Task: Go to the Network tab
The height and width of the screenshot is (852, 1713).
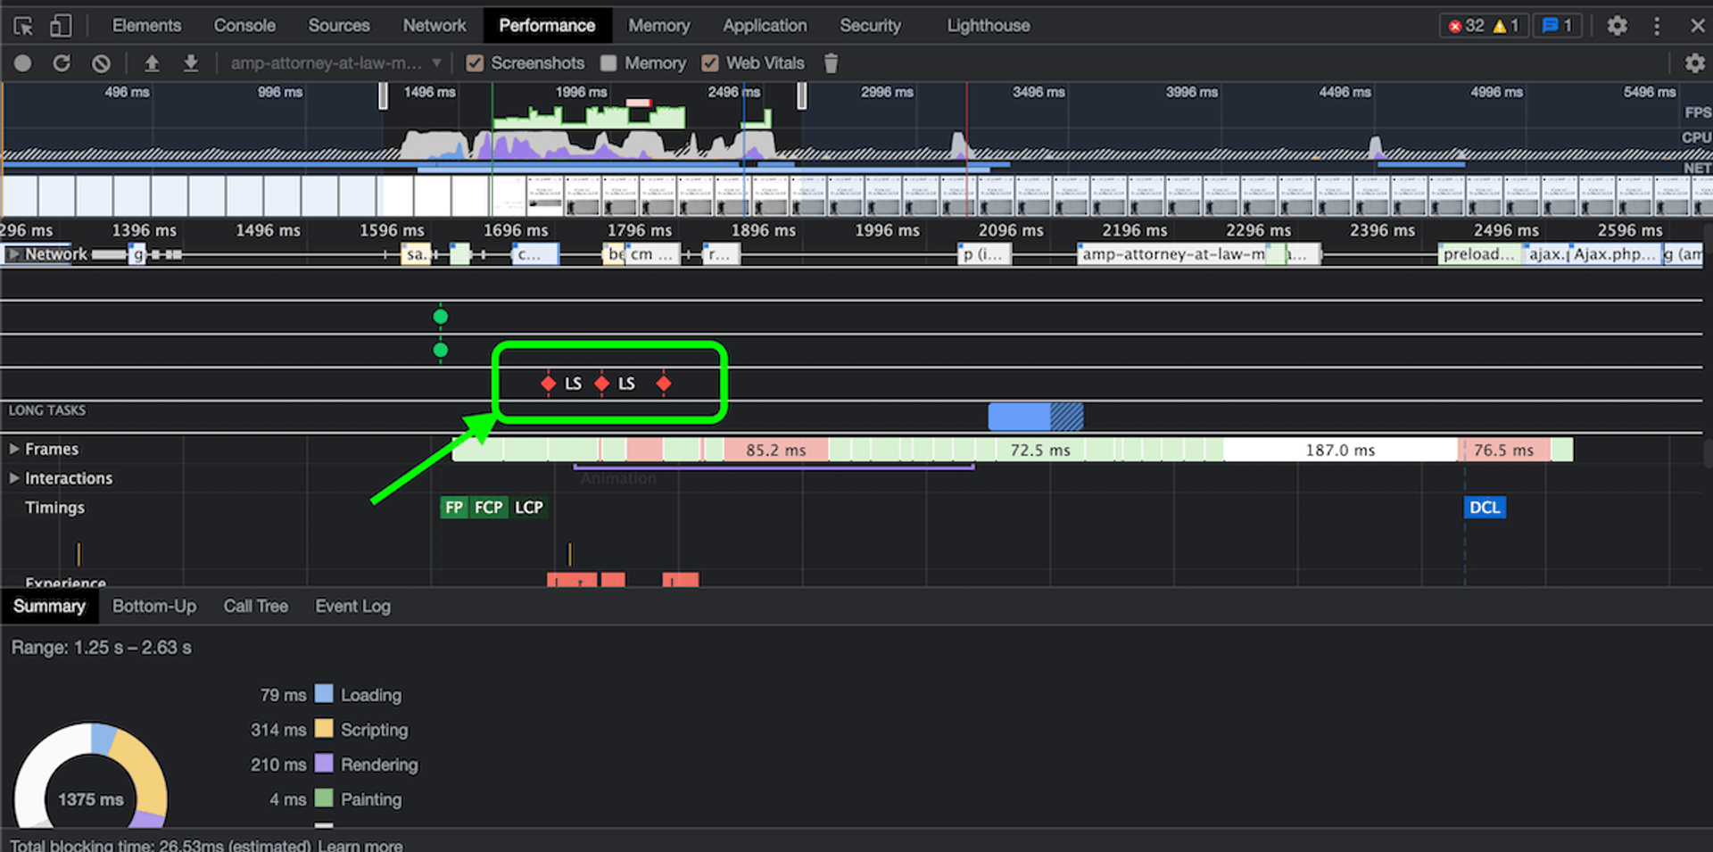Action: click(x=434, y=26)
